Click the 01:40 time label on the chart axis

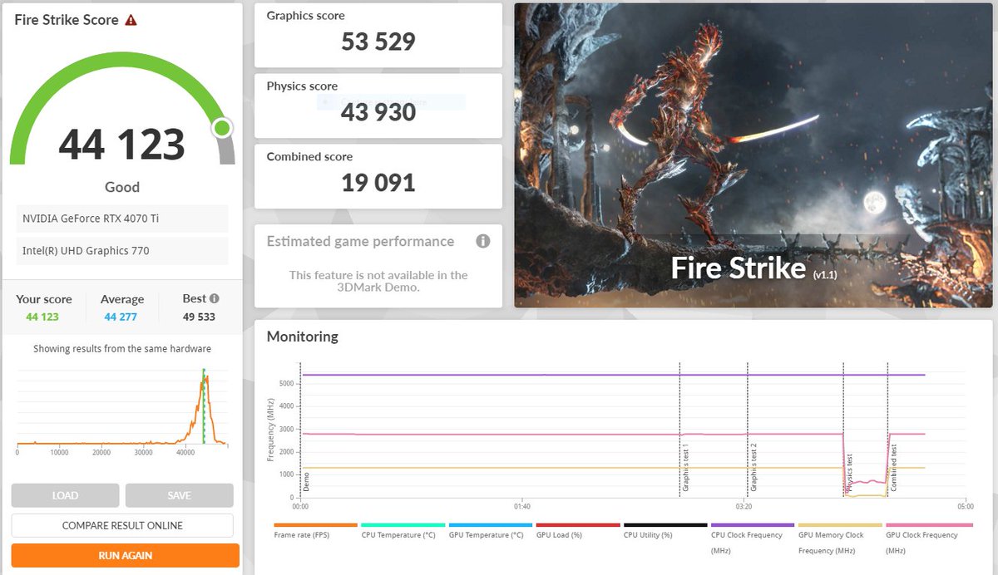point(522,506)
